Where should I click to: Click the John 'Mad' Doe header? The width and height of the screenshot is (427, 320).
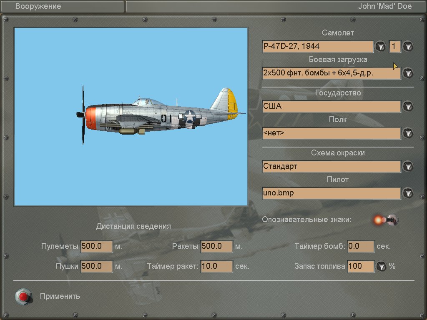385,6
